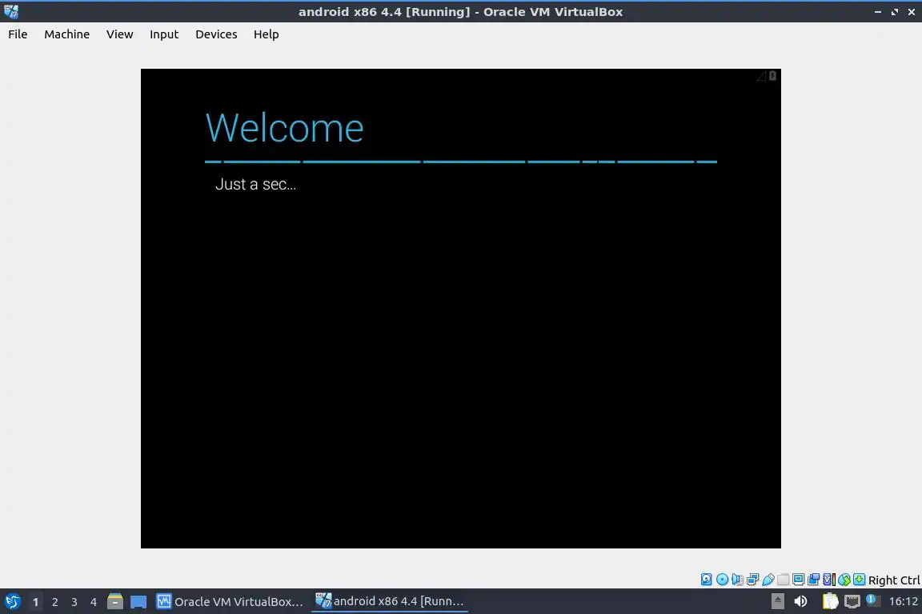The height and width of the screenshot is (614, 922).
Task: Open the LXQt application menu bird icon
Action: tap(12, 602)
